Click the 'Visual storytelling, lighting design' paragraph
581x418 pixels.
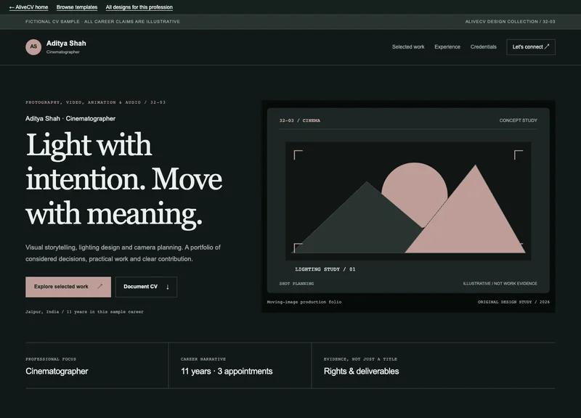point(123,253)
